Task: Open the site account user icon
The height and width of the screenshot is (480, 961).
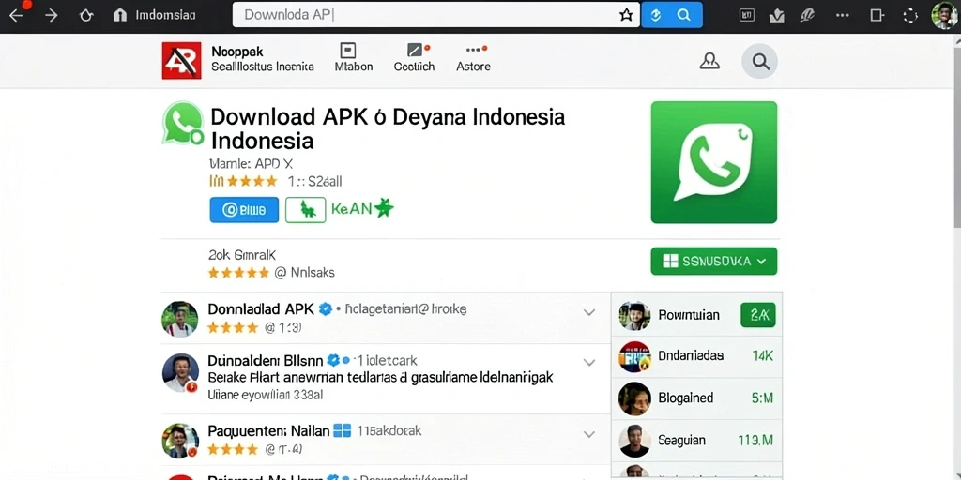Action: pos(709,61)
